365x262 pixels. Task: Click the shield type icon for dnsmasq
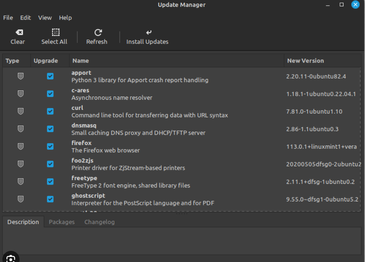coord(21,129)
